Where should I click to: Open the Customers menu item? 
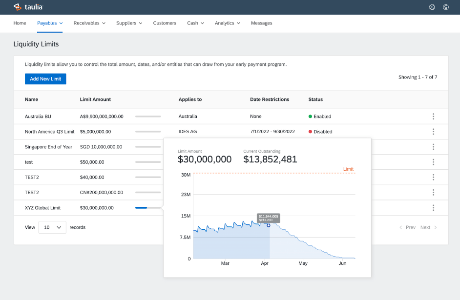point(165,23)
